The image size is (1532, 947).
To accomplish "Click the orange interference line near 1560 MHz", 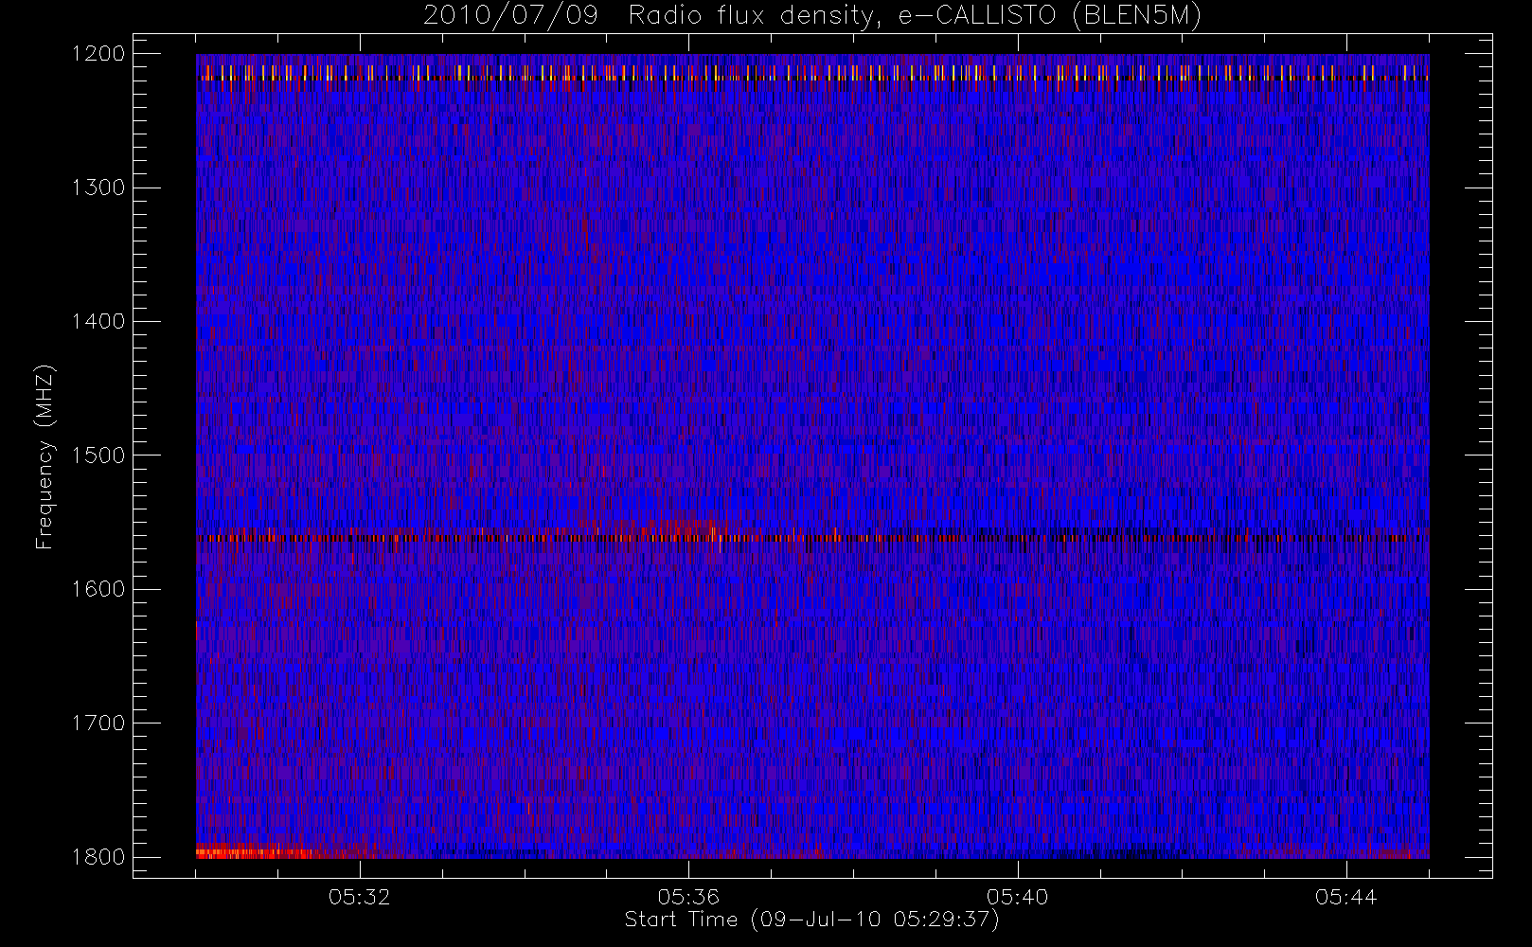I will (812, 538).
